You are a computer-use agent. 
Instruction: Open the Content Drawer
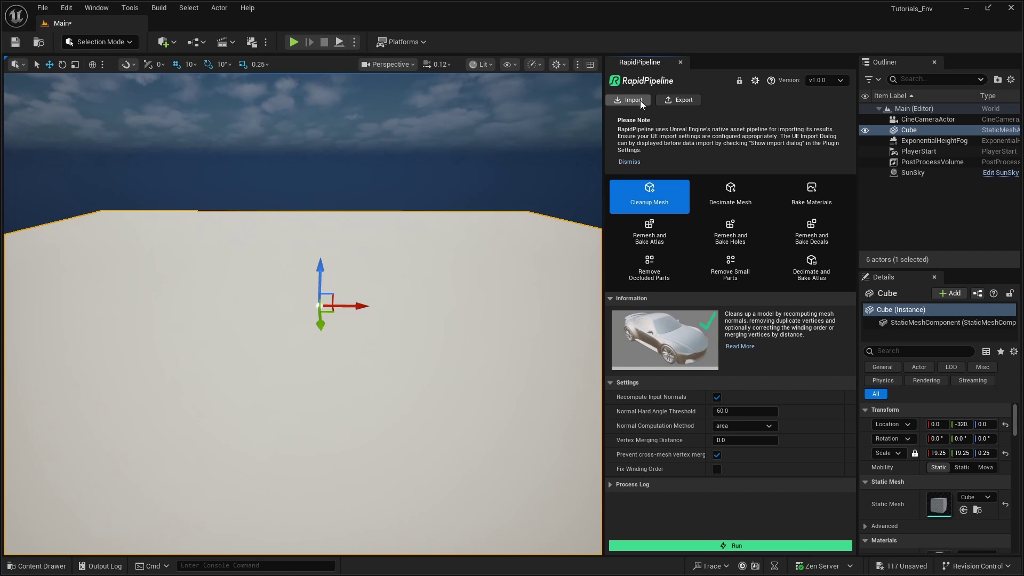point(36,566)
